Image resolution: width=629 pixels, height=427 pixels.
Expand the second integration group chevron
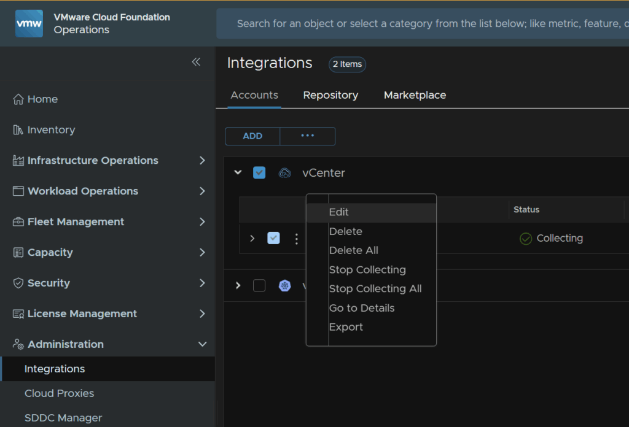pos(238,286)
